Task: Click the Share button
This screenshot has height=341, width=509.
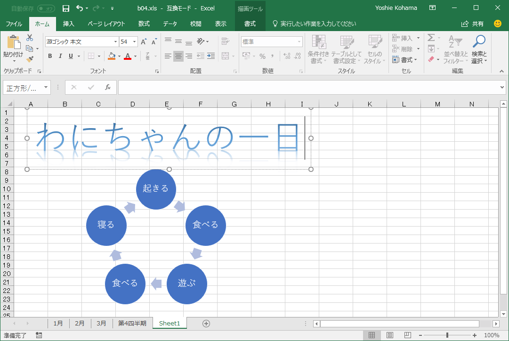Action: tap(473, 24)
